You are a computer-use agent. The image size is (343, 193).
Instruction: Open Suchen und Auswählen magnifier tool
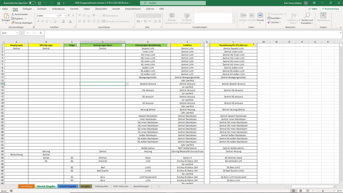click(x=307, y=16)
